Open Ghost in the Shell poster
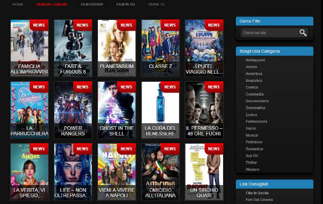The image size is (323, 204). (116, 110)
